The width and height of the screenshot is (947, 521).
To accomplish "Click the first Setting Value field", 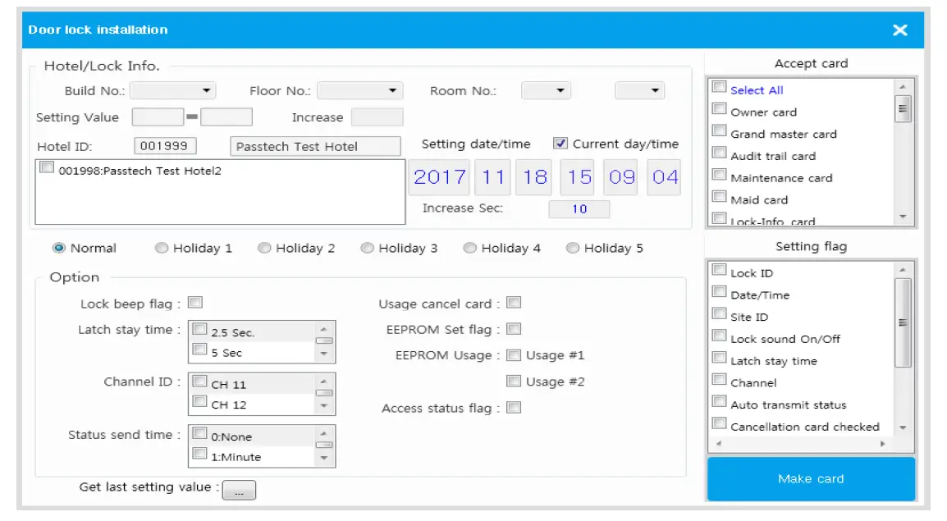I will click(x=158, y=117).
